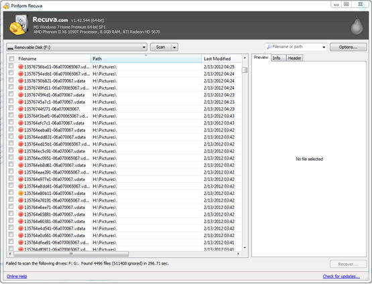The image size is (372, 284).
Task: Check the box for 135764efc7c1 file row
Action: tap(11, 122)
